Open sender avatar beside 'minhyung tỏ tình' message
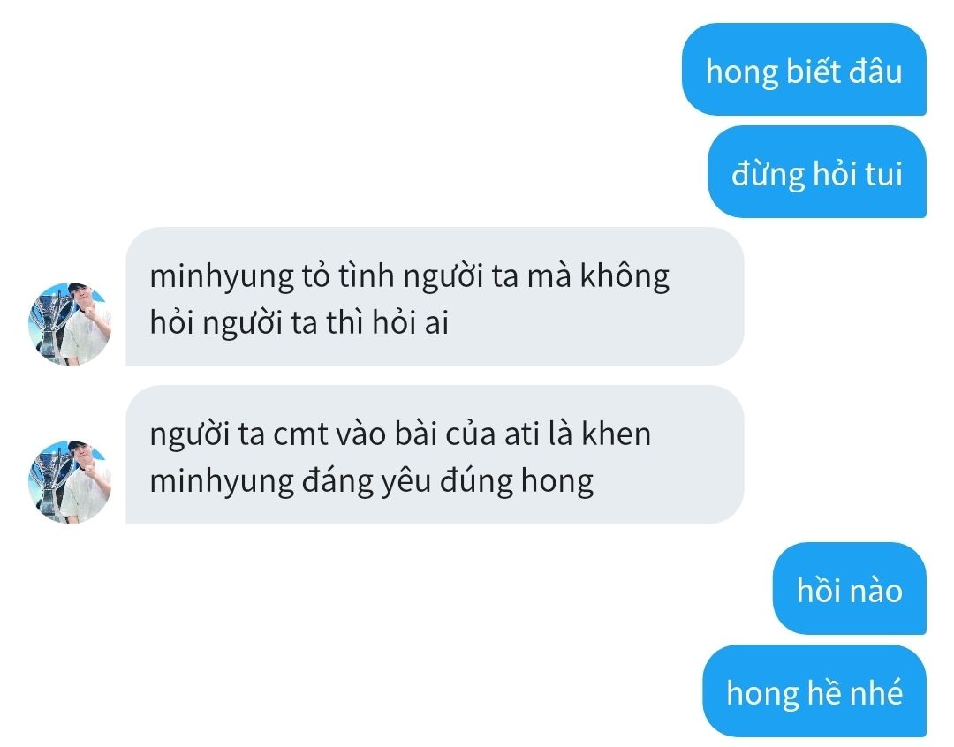 click(70, 324)
